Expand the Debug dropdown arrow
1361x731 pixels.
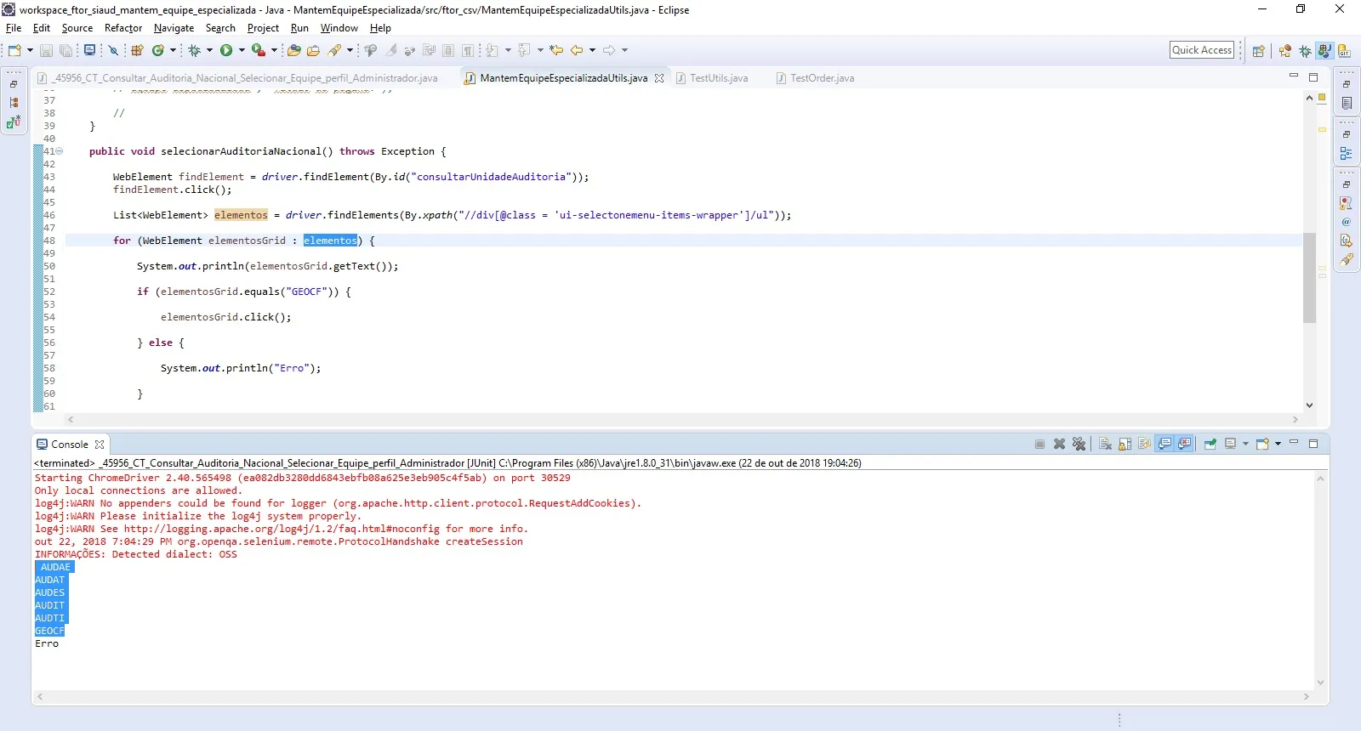209,50
